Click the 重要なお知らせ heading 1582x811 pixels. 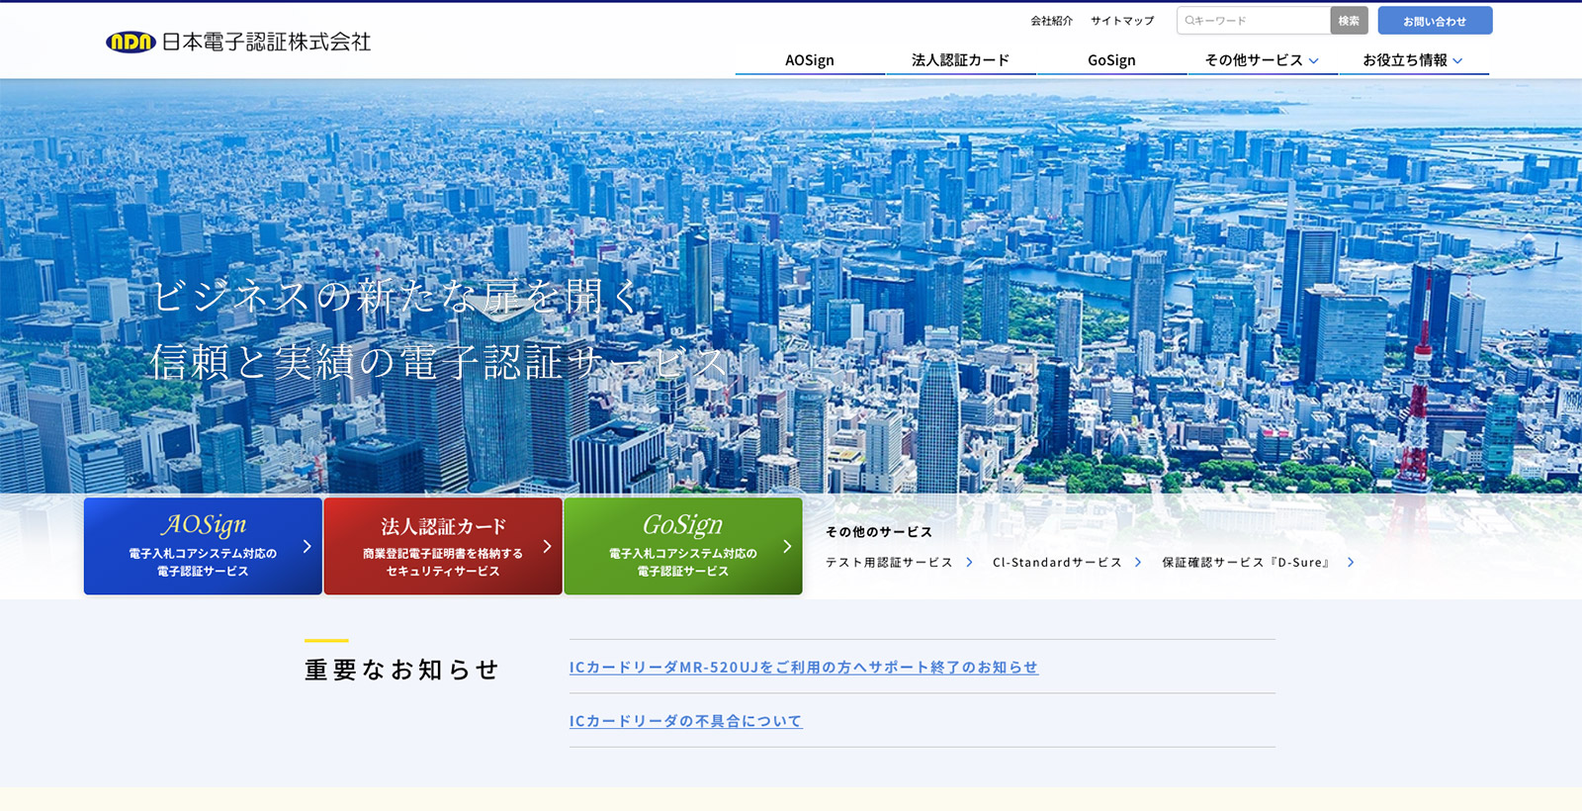click(x=401, y=670)
